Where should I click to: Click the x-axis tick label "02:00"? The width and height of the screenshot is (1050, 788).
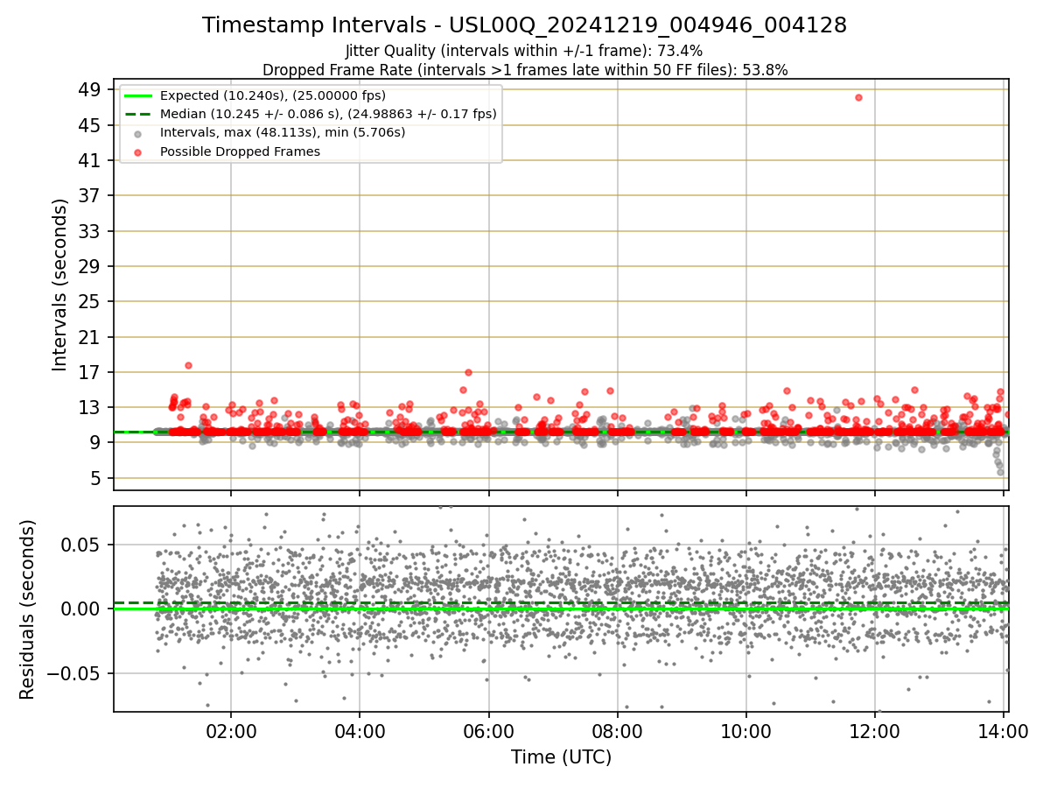(x=231, y=731)
